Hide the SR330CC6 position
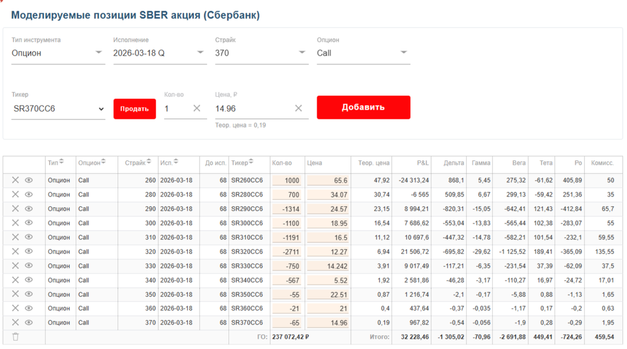 coord(29,266)
